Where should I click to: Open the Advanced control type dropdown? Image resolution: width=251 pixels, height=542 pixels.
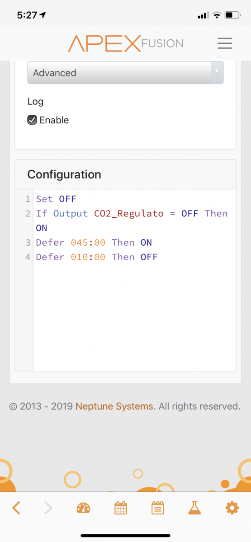coord(125,73)
